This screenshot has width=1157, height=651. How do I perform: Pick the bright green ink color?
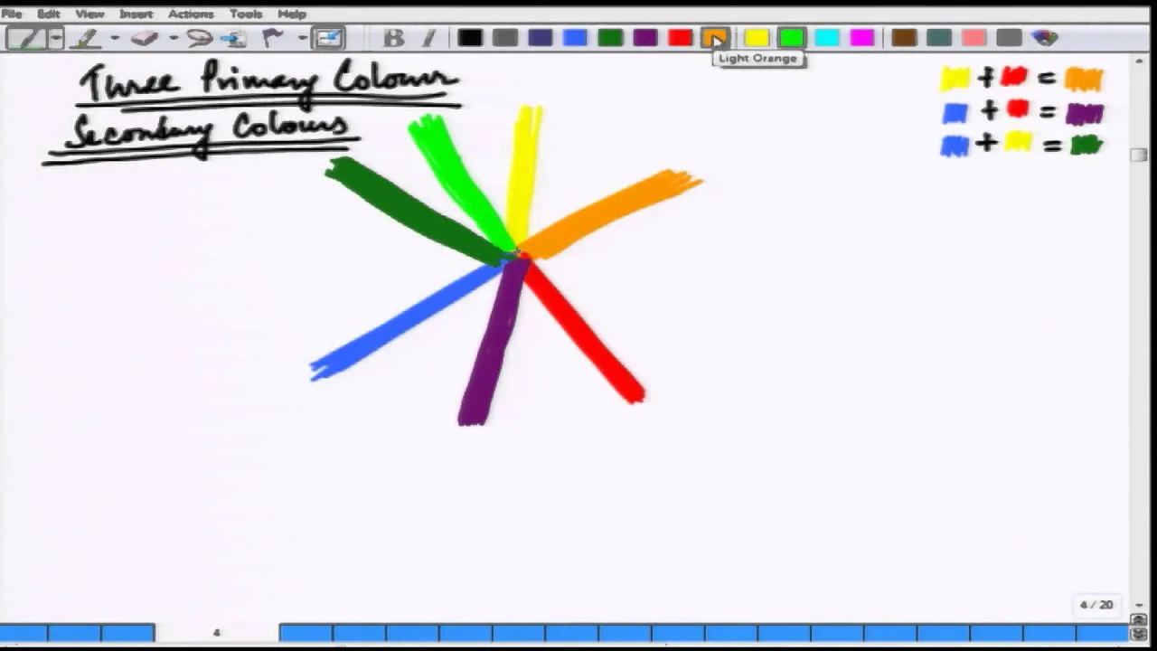792,38
